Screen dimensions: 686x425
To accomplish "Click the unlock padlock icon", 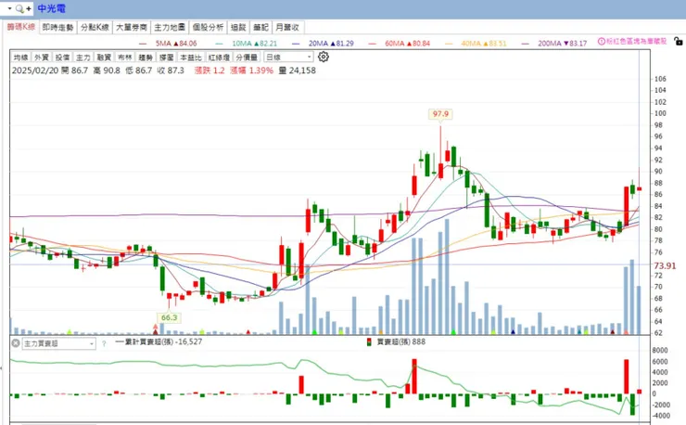I will point(679,42).
